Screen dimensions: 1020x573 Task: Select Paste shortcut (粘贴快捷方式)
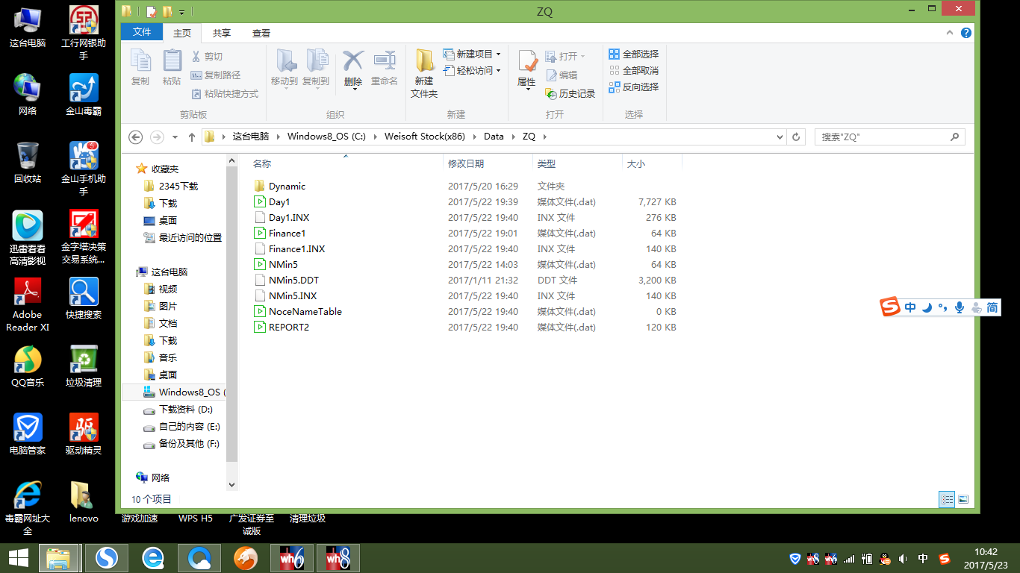coord(225,94)
